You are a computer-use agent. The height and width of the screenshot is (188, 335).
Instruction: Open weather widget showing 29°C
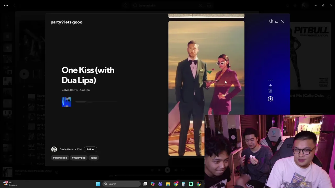point(10,184)
